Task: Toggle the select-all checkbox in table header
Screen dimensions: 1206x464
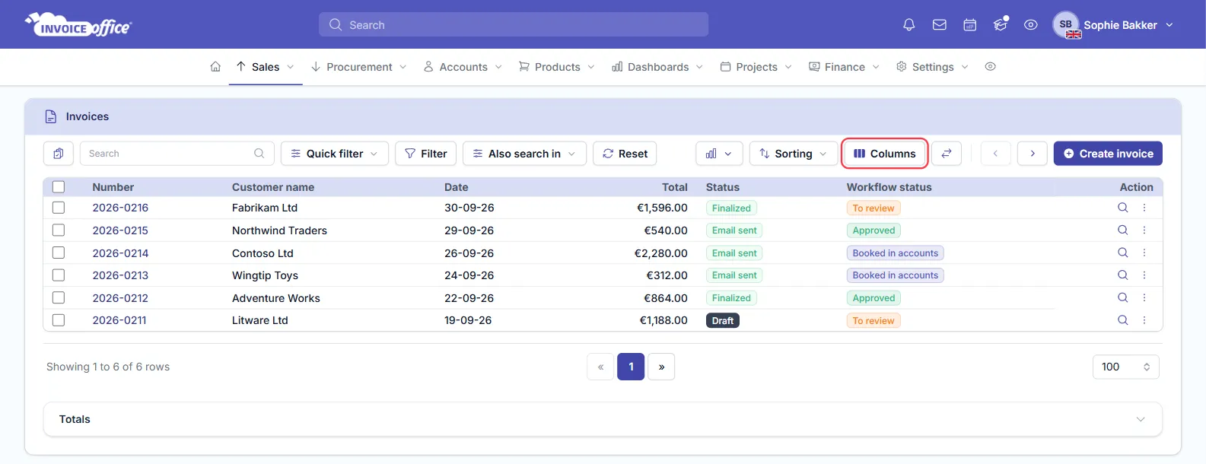Action: pyautogui.click(x=59, y=187)
